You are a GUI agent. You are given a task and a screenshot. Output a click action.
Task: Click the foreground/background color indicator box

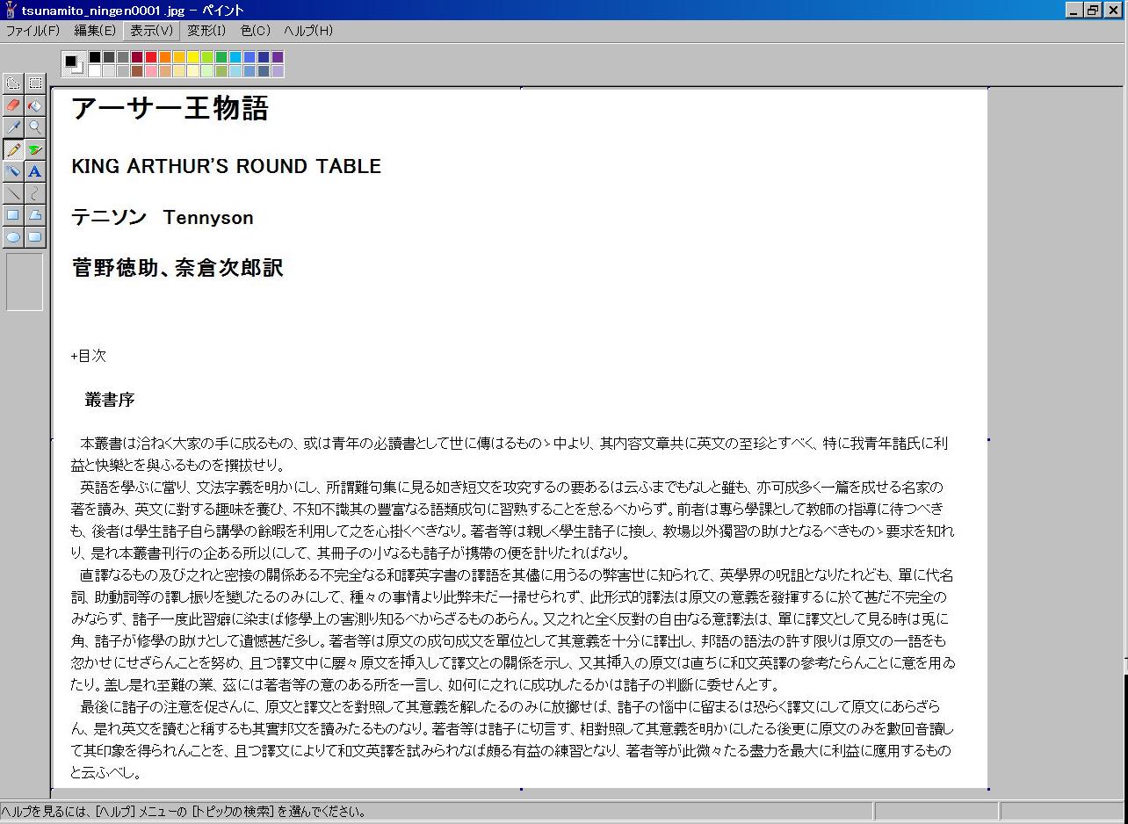coord(74,64)
